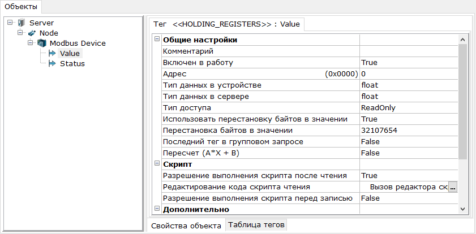This screenshot has height=234, width=476.
Task: Select the Server item label
Action: pos(41,23)
